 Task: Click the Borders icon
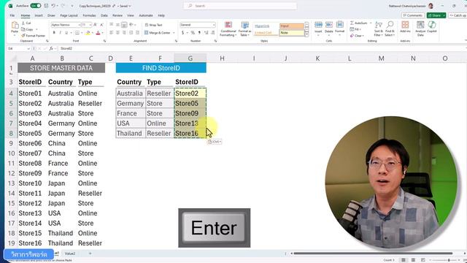click(77, 33)
